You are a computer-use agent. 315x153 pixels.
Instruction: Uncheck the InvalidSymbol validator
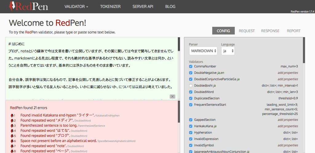coord(191,145)
